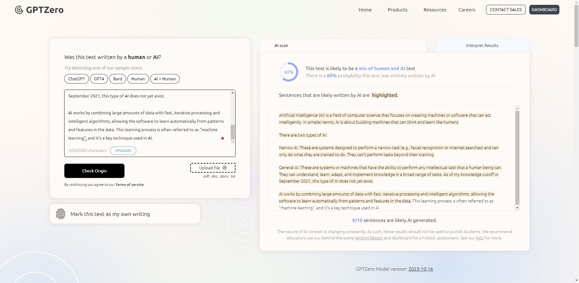Open the Products navigation menu
The image size is (579, 283).
tap(397, 10)
